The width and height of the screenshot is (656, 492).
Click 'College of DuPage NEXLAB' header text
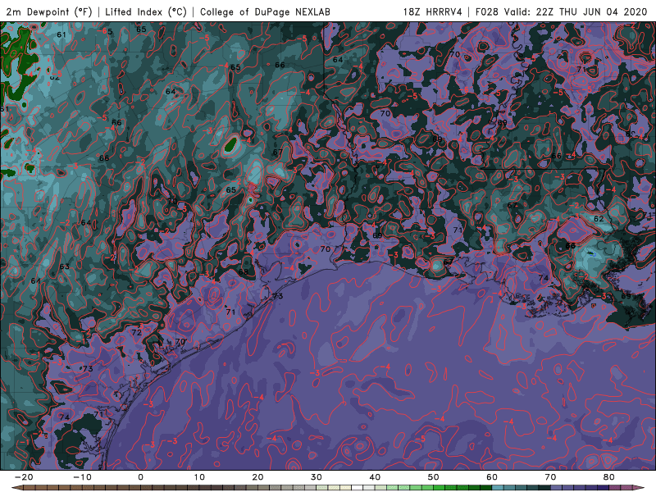[265, 11]
